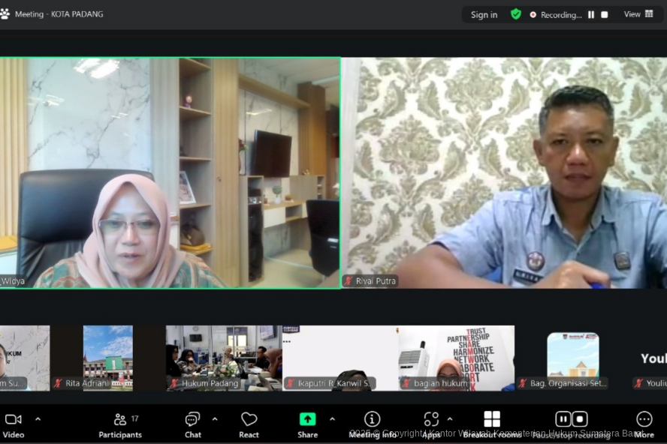The height and width of the screenshot is (444, 667).
Task: Open Meeting info
Action: 372,424
